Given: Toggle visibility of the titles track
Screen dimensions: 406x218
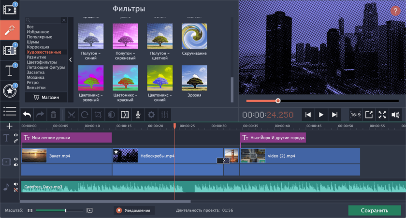Looking at the screenshot, I should [x=16, y=135].
